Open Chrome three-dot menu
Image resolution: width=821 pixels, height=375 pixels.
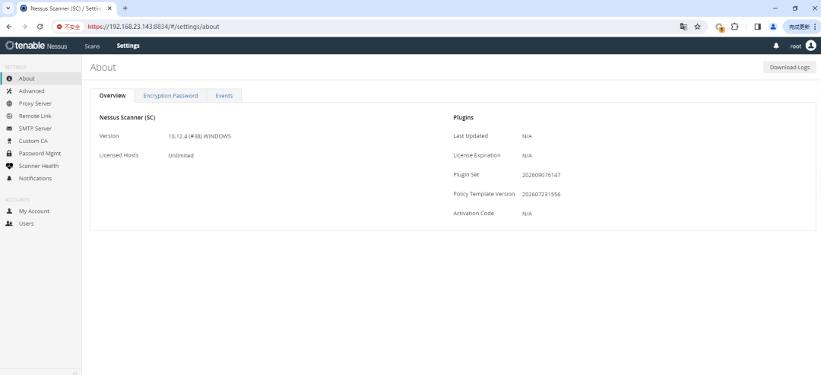815,27
